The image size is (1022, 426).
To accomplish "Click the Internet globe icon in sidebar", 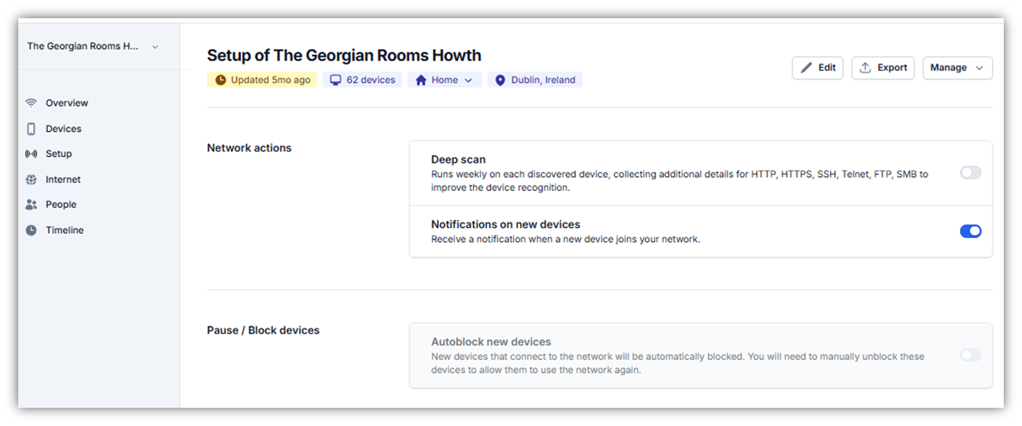I will (31, 179).
